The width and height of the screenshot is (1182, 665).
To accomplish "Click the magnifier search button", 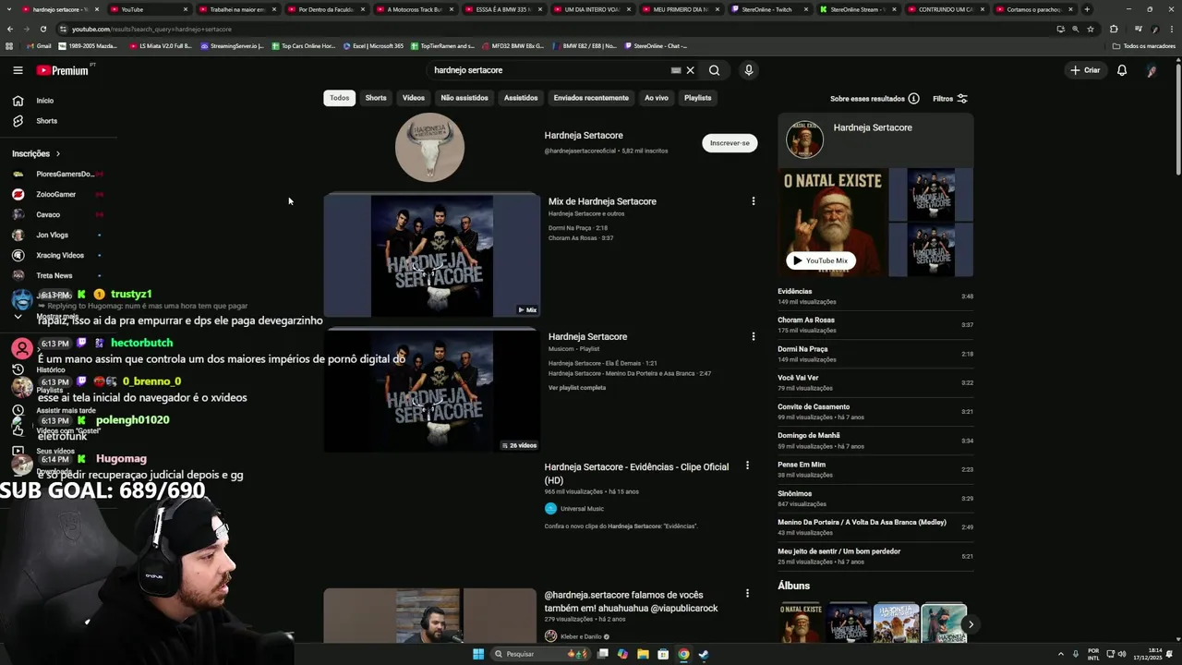I will pos(714,70).
